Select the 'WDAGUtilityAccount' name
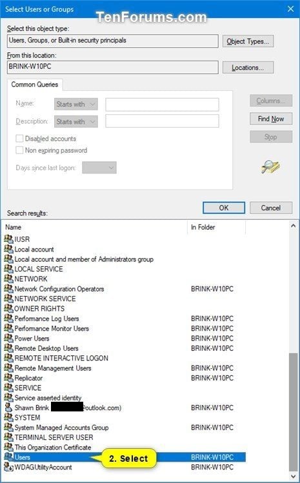Screen dimensions: 300x483 pyautogui.click(x=43, y=467)
